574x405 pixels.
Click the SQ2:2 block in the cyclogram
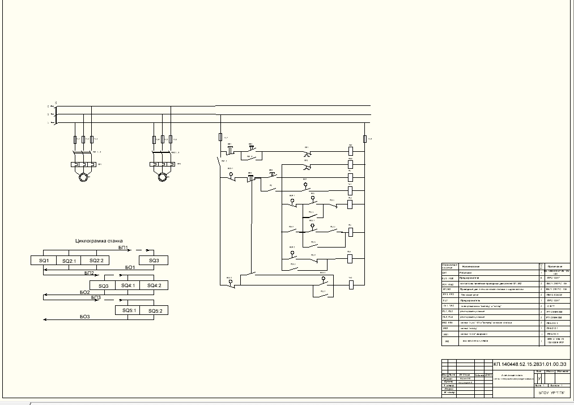[96, 261]
